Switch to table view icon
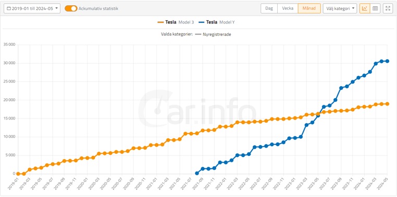Viewport: 397px width, 197px height. 375,8
